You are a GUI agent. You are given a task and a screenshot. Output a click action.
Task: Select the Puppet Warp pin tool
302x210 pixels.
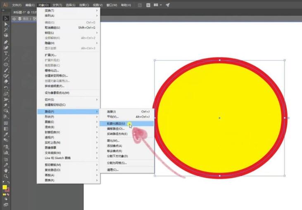tap(6, 105)
